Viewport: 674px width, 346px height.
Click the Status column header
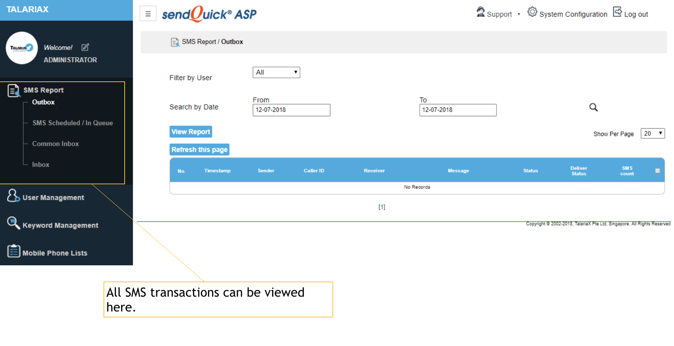(x=530, y=171)
